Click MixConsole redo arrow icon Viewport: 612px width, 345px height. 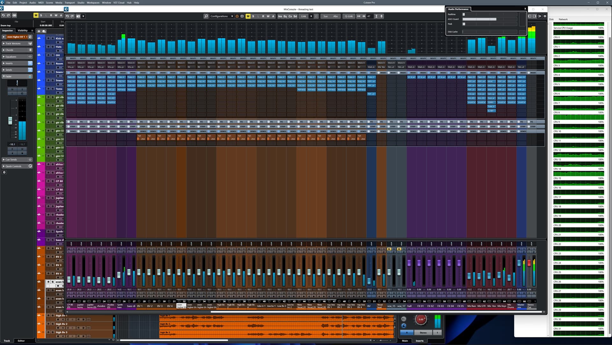pos(72,16)
